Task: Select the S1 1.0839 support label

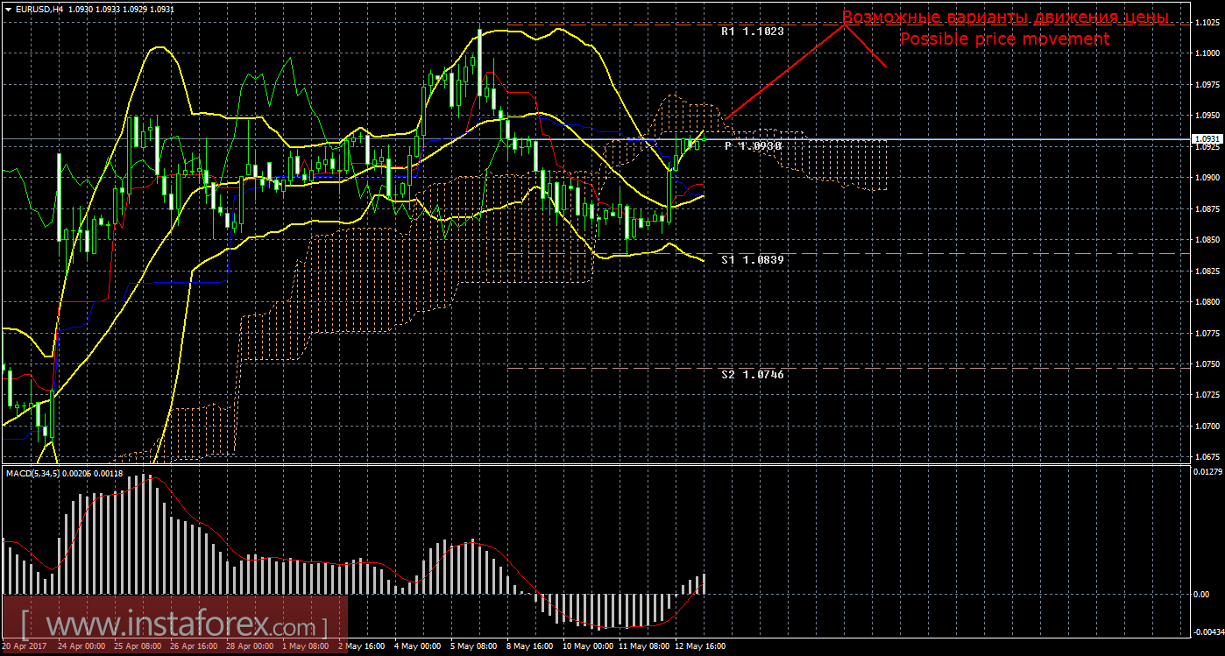Action: click(x=752, y=260)
